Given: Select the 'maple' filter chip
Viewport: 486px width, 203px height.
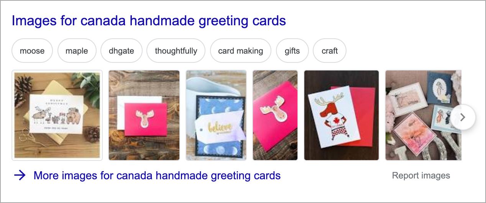Looking at the screenshot, I should pos(77,51).
